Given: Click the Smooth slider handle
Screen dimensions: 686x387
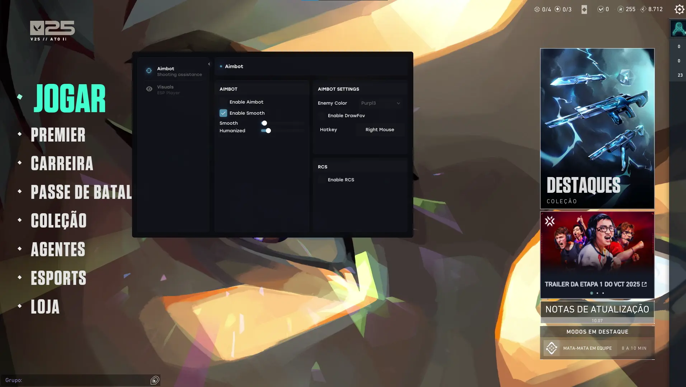Looking at the screenshot, I should [x=264, y=123].
